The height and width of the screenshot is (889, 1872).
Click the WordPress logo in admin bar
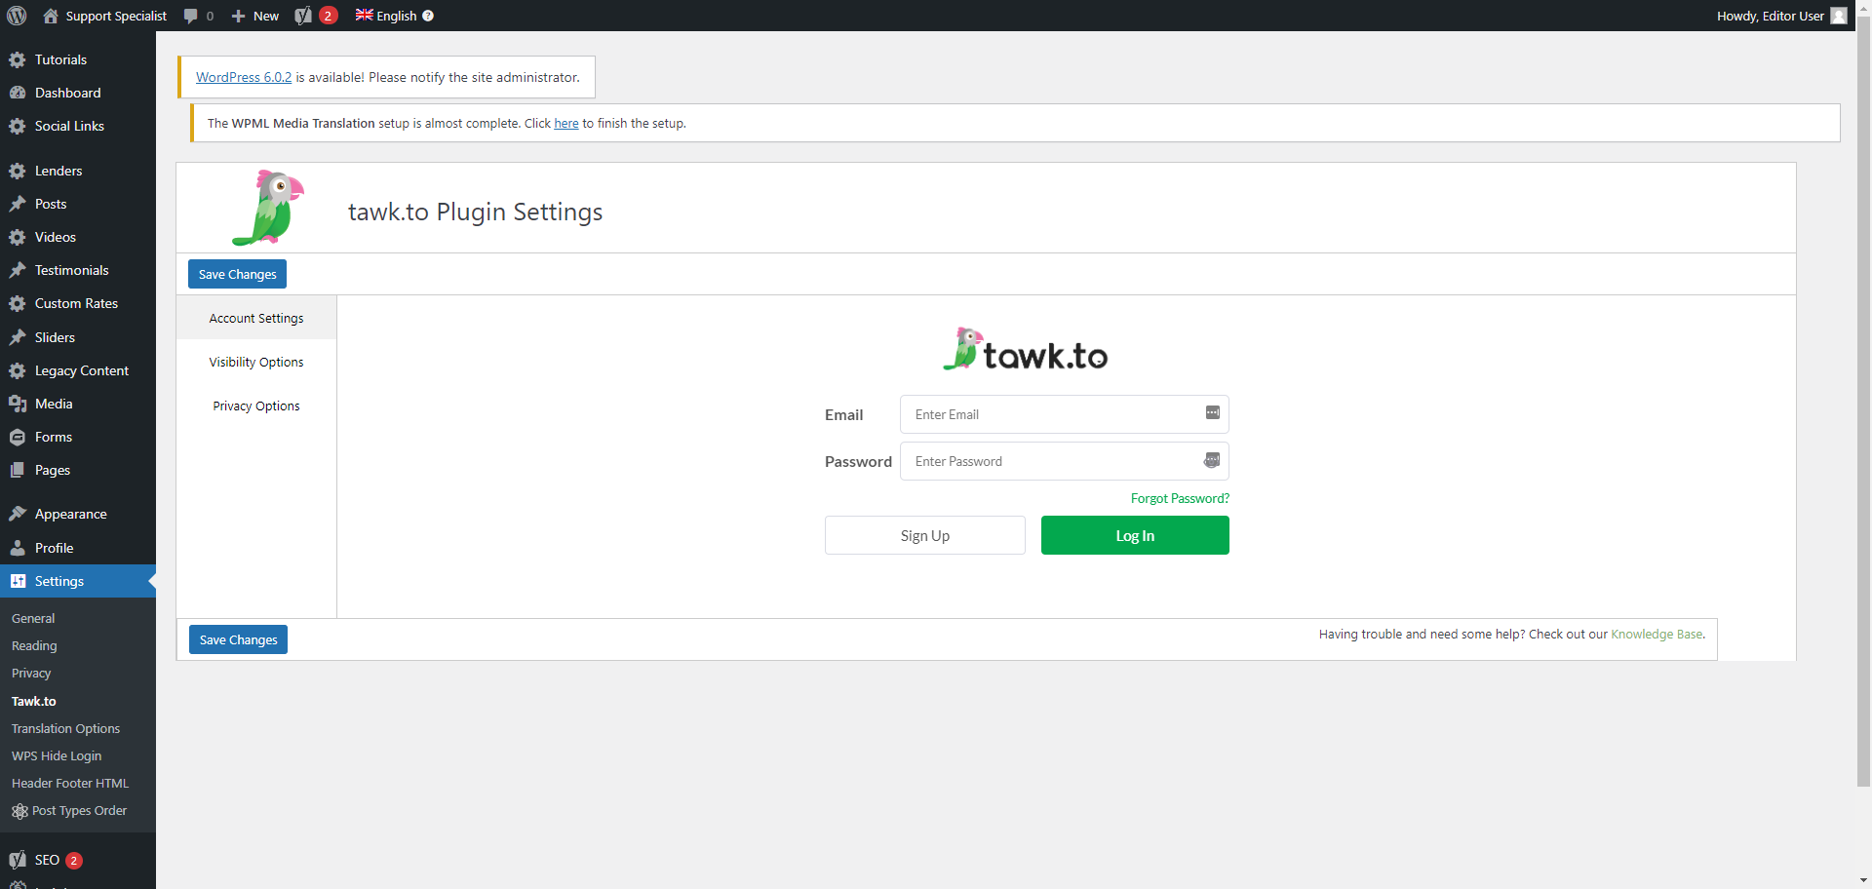[x=17, y=16]
